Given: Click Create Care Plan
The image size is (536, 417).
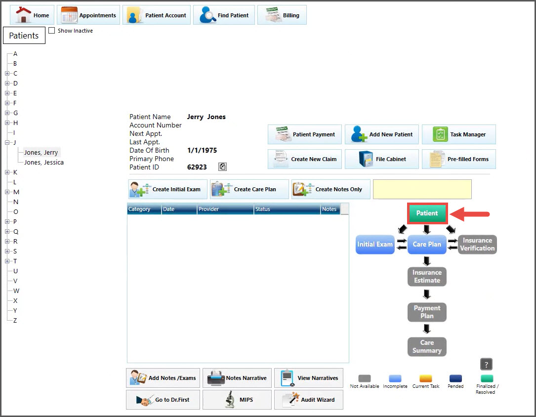Looking at the screenshot, I should click(x=249, y=189).
